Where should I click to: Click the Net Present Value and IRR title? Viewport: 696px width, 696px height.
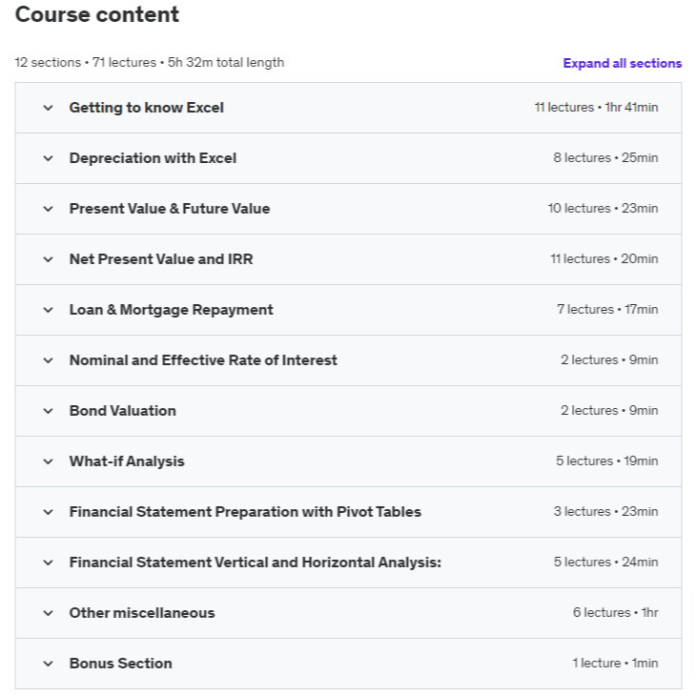[x=161, y=259]
